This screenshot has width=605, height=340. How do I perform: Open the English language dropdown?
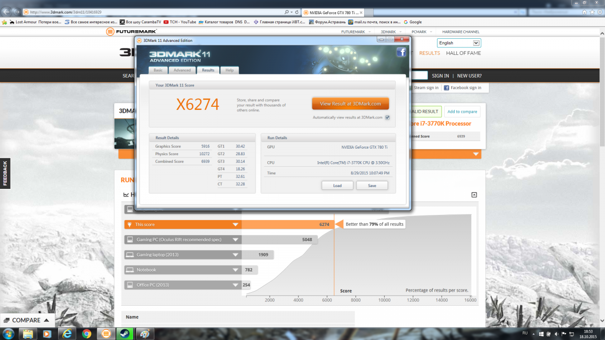click(x=459, y=43)
